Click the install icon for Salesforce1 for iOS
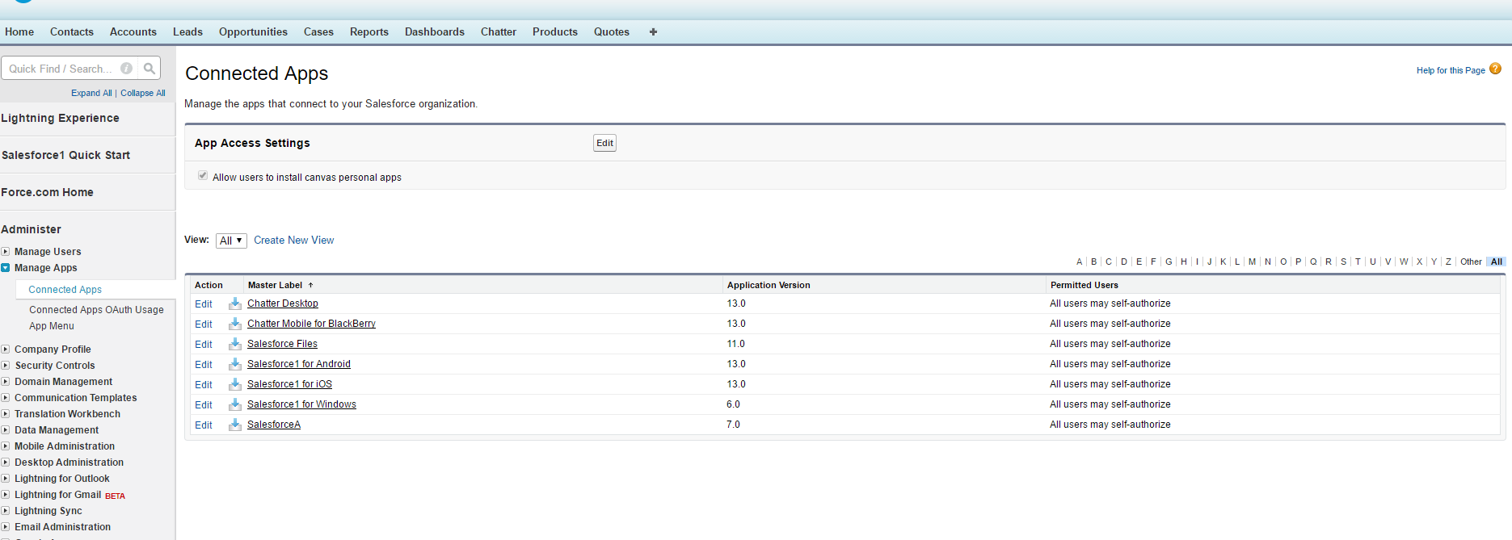The image size is (1512, 540). [x=235, y=384]
